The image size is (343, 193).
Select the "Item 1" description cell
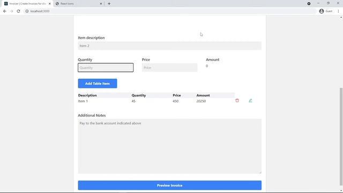83,101
